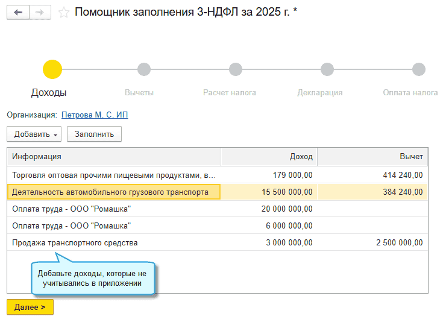Click the Далее > button
443x328 pixels.
(30, 307)
